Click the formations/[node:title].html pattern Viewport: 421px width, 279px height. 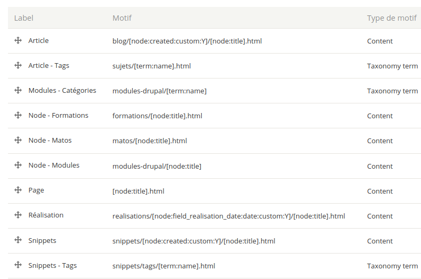click(157, 116)
